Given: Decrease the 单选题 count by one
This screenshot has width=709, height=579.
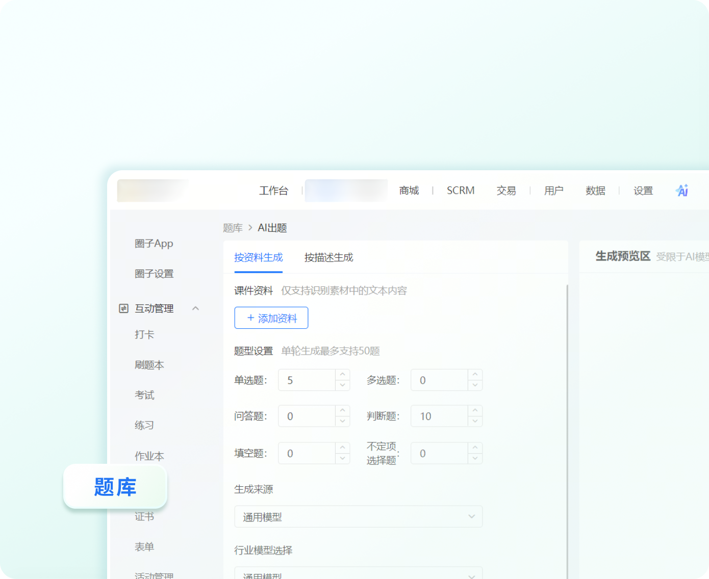Looking at the screenshot, I should click(343, 385).
